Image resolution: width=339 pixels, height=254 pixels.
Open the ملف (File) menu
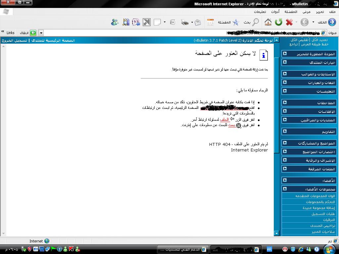(332, 12)
